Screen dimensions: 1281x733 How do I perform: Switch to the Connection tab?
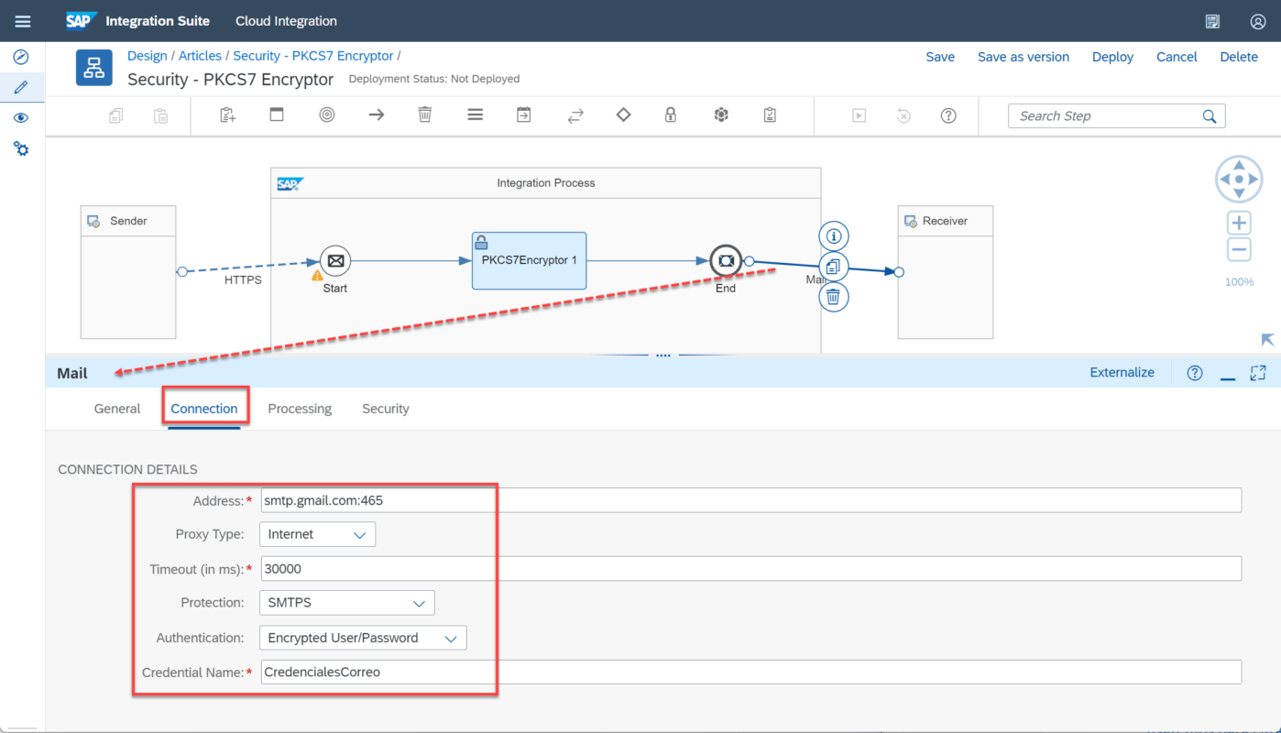click(204, 409)
